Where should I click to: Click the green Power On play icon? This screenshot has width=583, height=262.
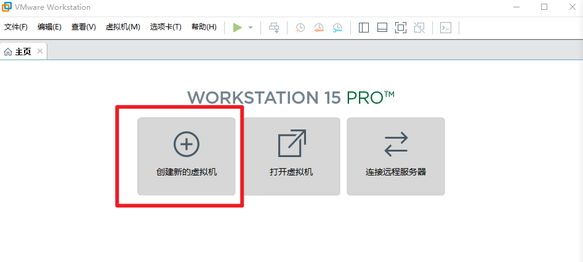[x=238, y=28]
